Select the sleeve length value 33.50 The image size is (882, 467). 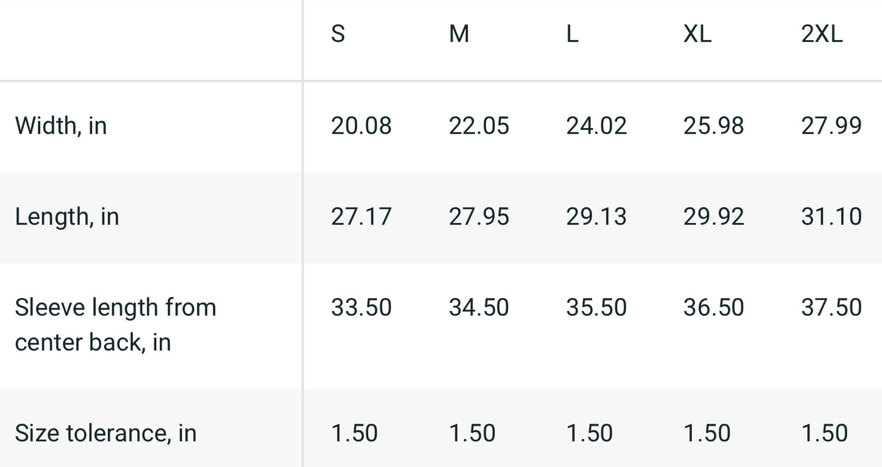(361, 307)
